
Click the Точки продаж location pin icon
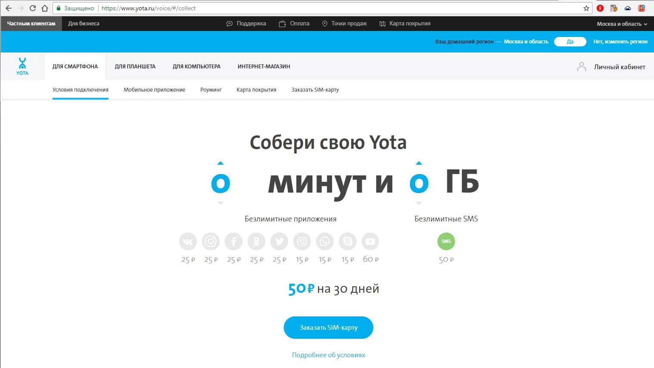pos(325,24)
